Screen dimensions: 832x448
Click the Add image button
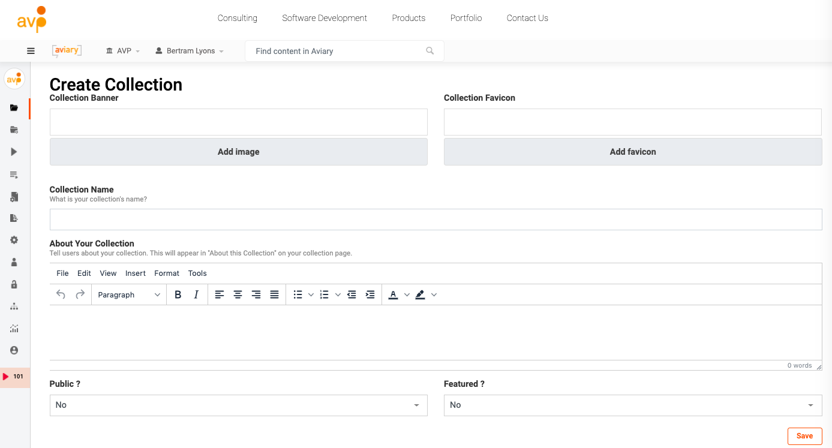[x=238, y=152]
